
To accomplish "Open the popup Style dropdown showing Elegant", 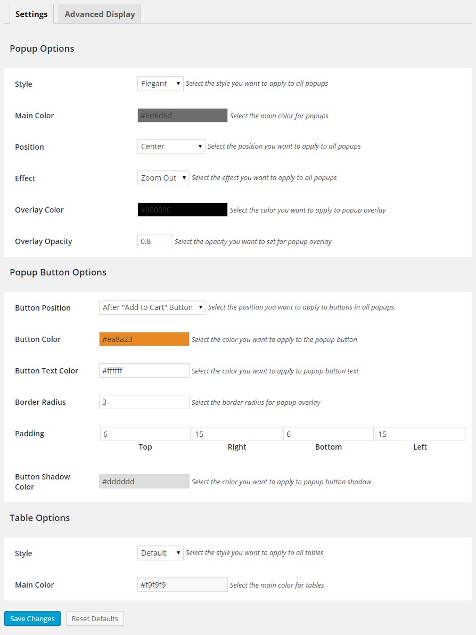I will click(x=160, y=84).
